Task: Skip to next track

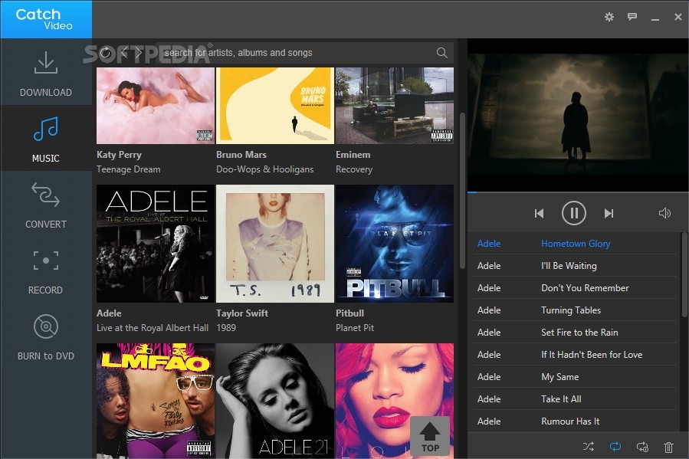Action: point(609,213)
